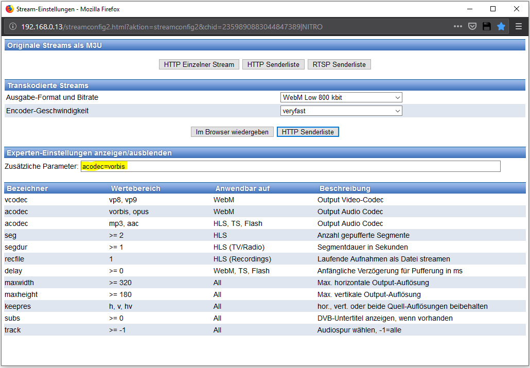Click the floppy disk save icon
The height and width of the screenshot is (368, 530).
click(x=486, y=27)
